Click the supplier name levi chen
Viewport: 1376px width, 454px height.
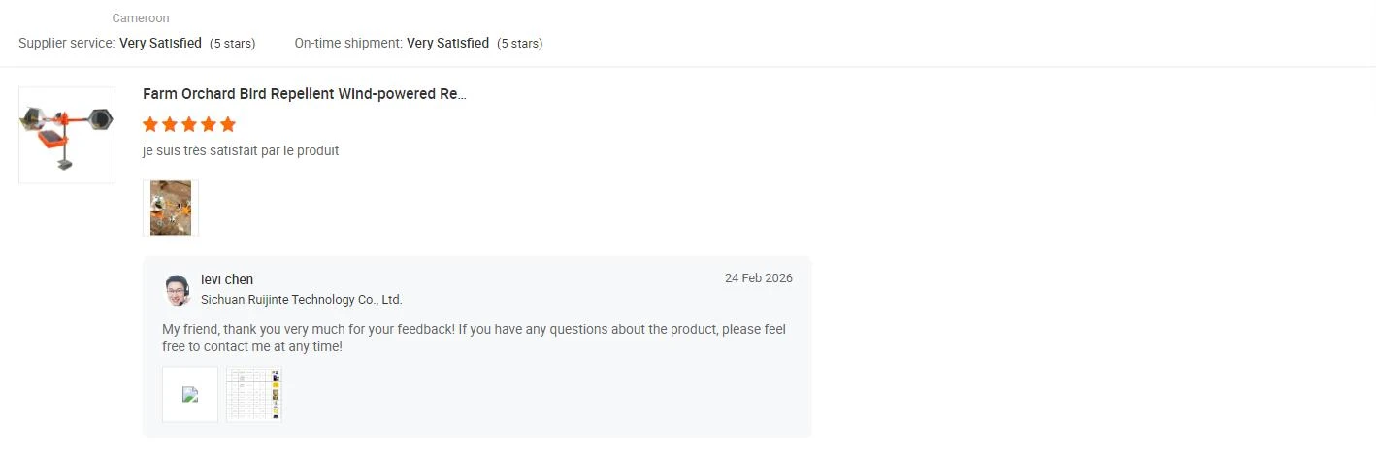pyautogui.click(x=227, y=279)
